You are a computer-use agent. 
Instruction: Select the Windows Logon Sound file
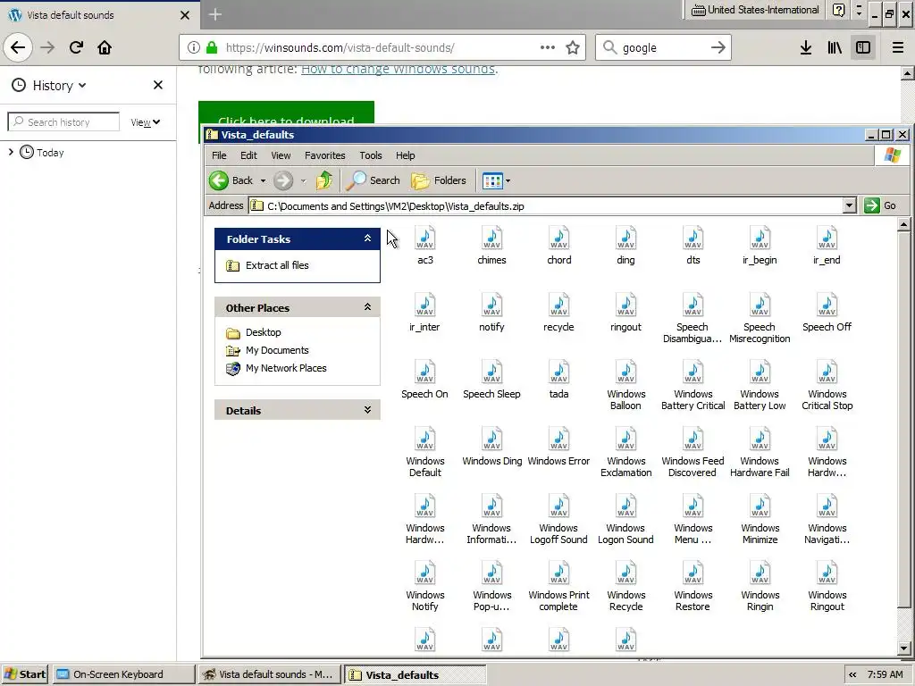[625, 519]
